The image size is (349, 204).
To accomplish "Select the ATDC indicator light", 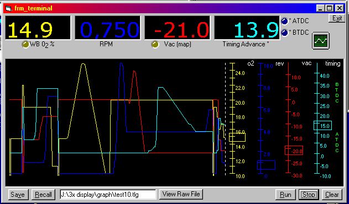I will pos(284,21).
